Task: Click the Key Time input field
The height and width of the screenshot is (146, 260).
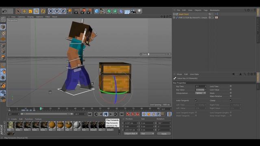Action: 201,86
